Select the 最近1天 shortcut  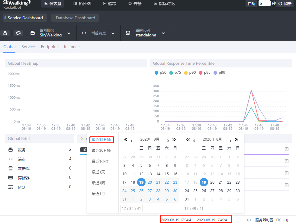(x=98, y=172)
